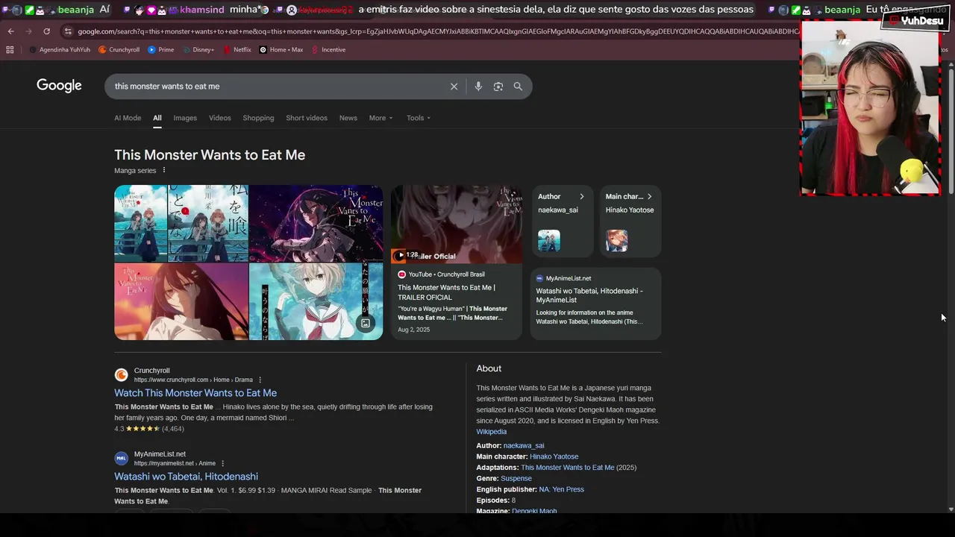Click the Suspense genre link
The height and width of the screenshot is (537, 955).
[x=516, y=479]
